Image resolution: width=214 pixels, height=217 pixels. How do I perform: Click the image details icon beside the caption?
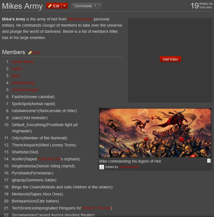(209, 161)
